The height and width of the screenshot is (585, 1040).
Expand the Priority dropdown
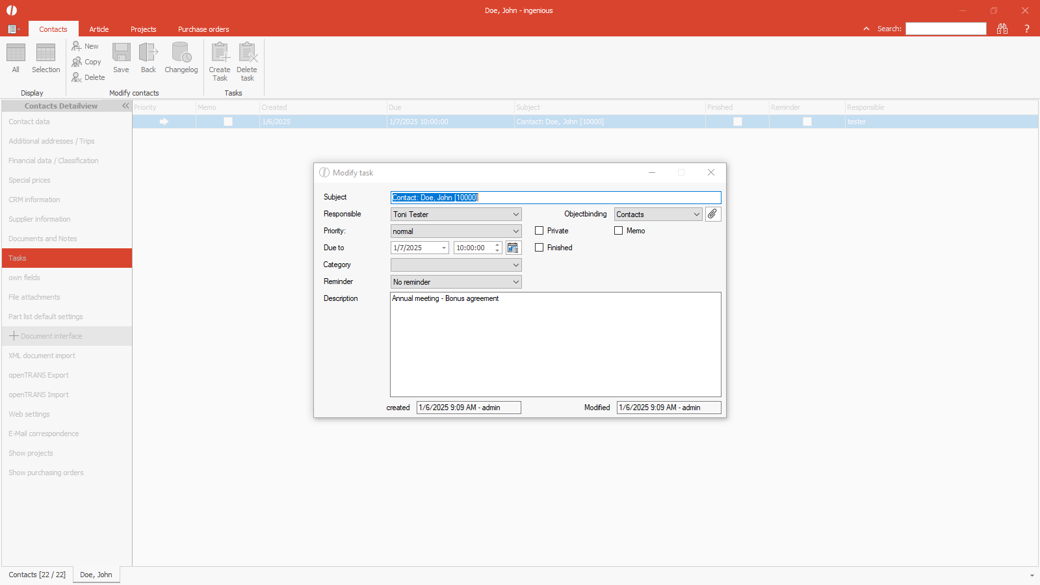click(515, 231)
